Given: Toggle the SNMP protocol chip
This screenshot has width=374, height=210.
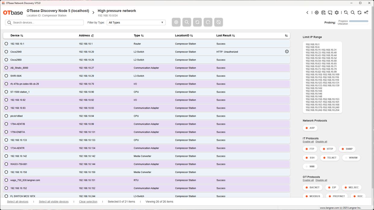Looking at the screenshot, I should [x=347, y=149].
